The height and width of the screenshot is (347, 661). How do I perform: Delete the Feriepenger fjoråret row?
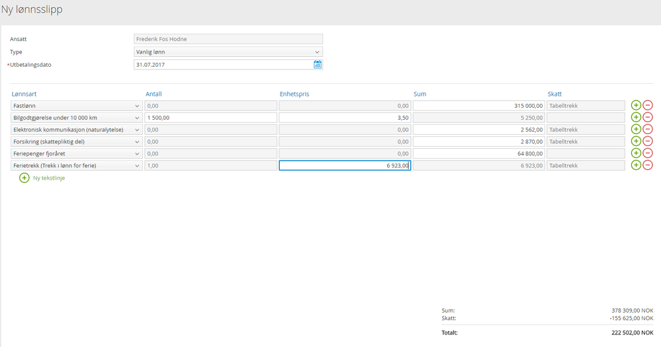pyautogui.click(x=648, y=153)
